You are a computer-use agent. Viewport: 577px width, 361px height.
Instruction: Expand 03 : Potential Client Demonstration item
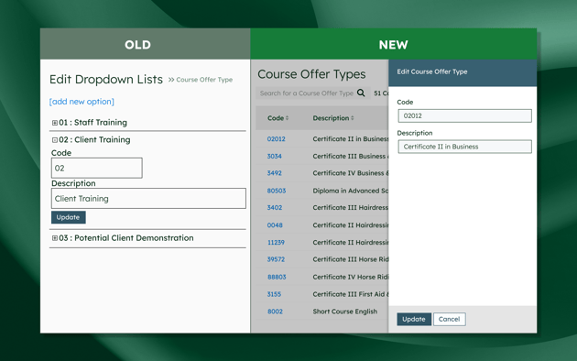point(54,238)
